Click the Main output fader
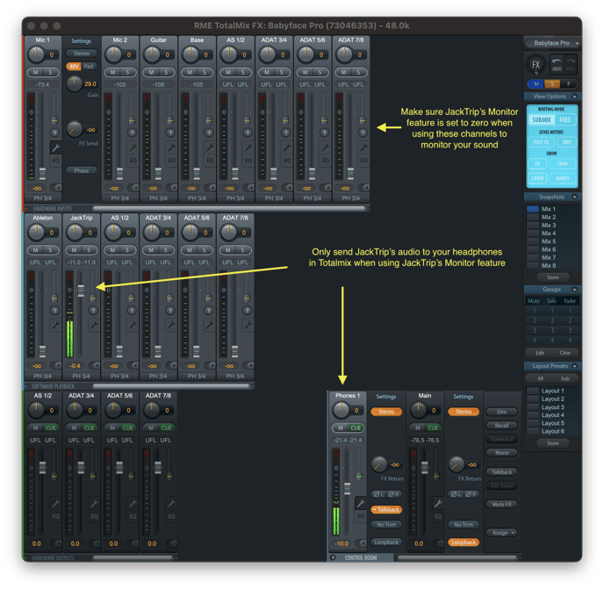604x589 pixels. 425,467
